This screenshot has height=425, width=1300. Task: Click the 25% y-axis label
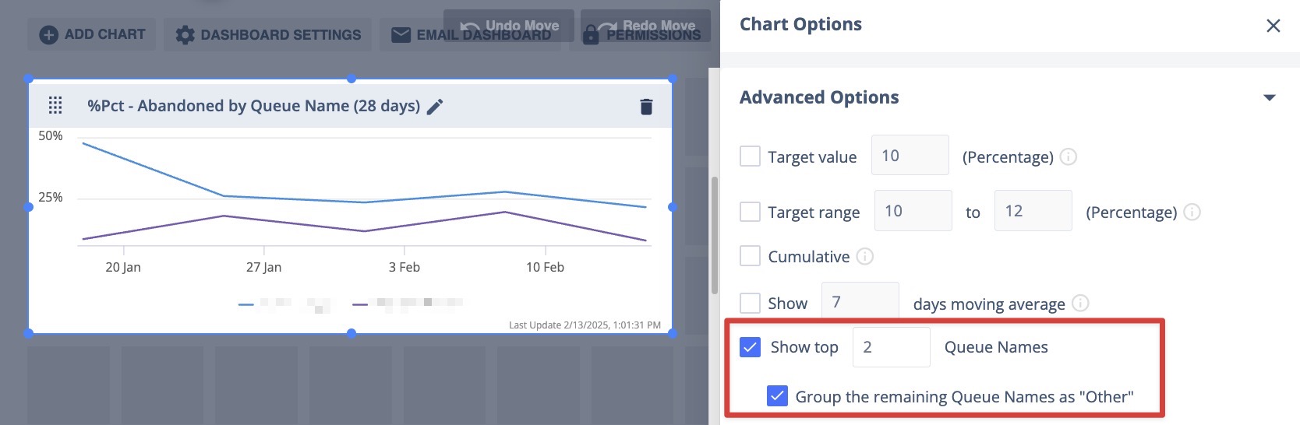[51, 197]
